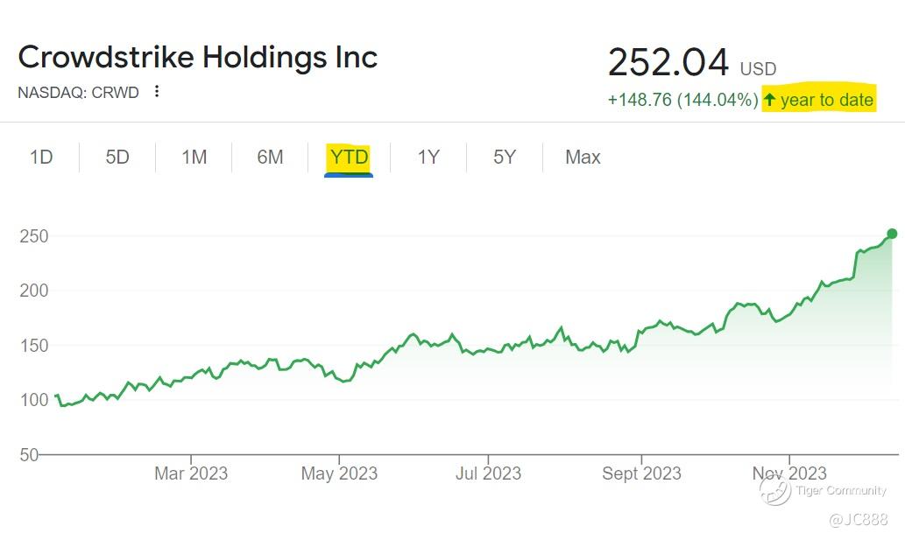Show the 6M price chart
This screenshot has height=540, width=905.
270,158
